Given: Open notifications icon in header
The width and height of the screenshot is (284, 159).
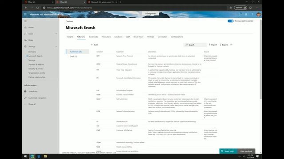Looking at the screenshot, I should click(240, 14).
